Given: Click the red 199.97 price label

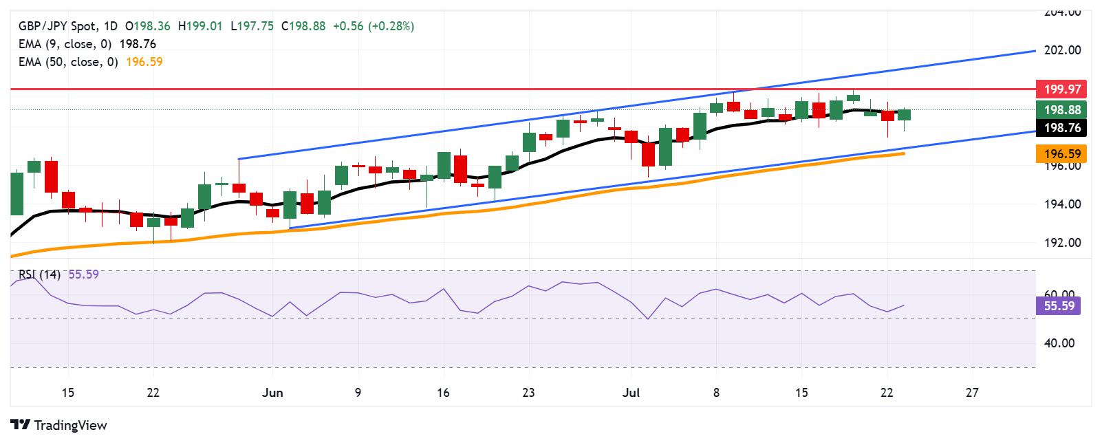Looking at the screenshot, I should point(1061,89).
